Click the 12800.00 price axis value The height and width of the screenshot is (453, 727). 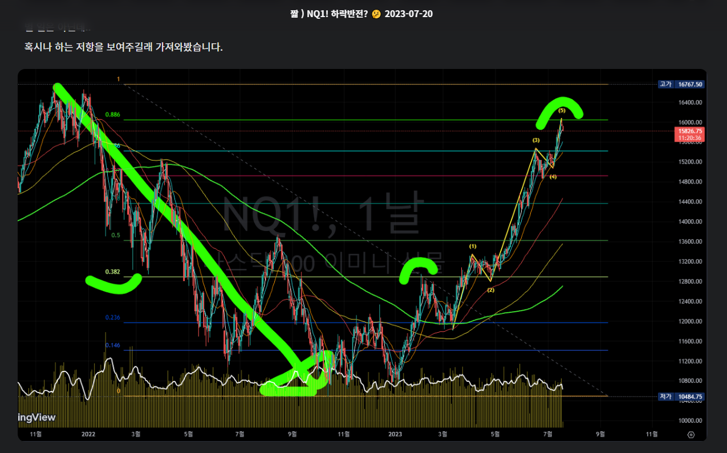[691, 281]
